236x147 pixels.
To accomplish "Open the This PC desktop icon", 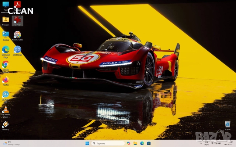I will (6, 4).
